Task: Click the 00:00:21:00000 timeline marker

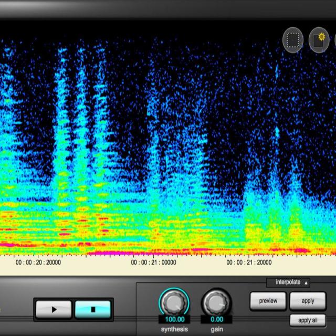Action: click(153, 262)
